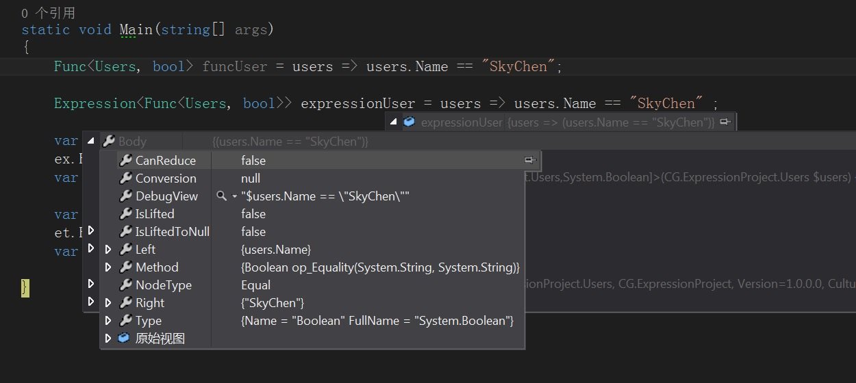
Task: Collapse the expressionUser datatip arrow
Action: [x=393, y=122]
